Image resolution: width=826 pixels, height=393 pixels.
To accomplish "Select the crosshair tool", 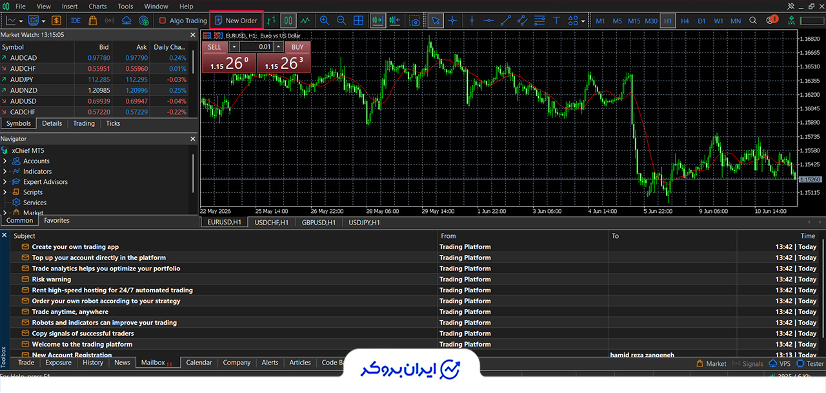I will click(x=452, y=21).
